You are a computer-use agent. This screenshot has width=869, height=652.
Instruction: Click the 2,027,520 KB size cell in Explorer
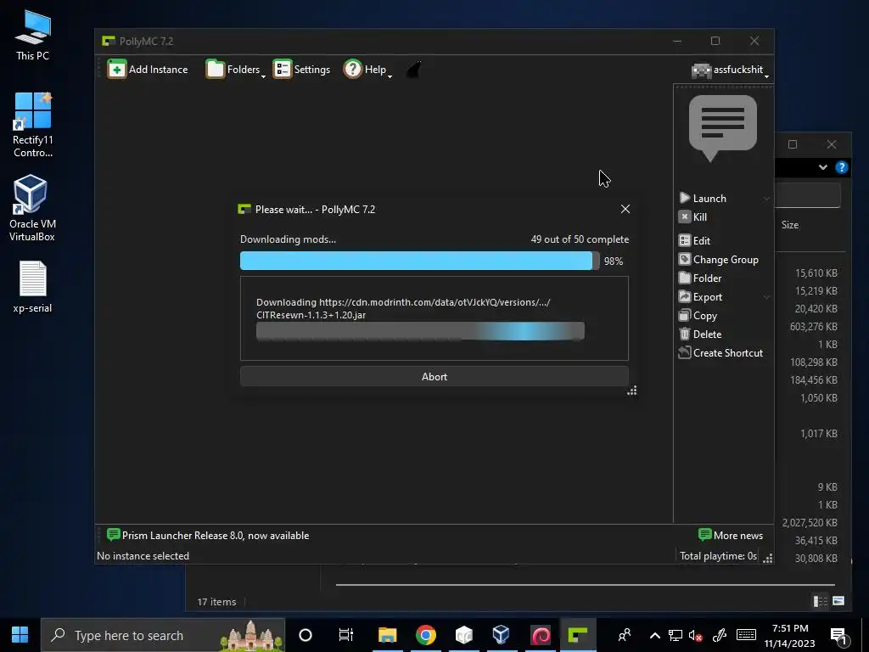pos(809,523)
